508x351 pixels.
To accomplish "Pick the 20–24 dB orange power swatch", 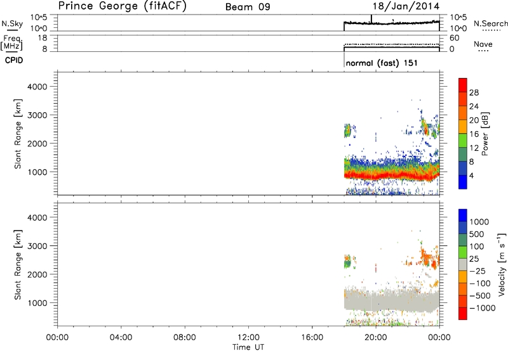I will [x=463, y=113].
